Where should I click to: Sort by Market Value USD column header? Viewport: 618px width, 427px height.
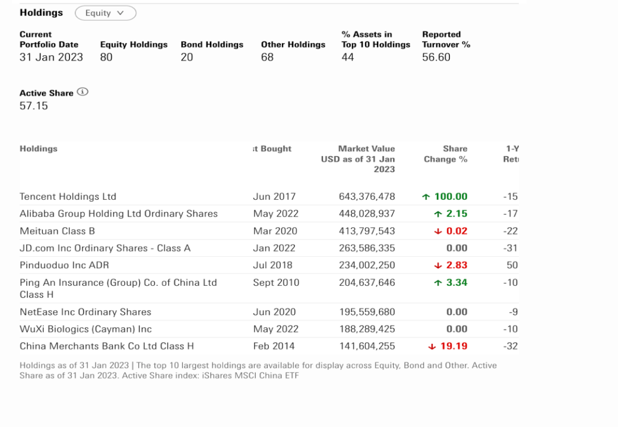[x=358, y=159]
